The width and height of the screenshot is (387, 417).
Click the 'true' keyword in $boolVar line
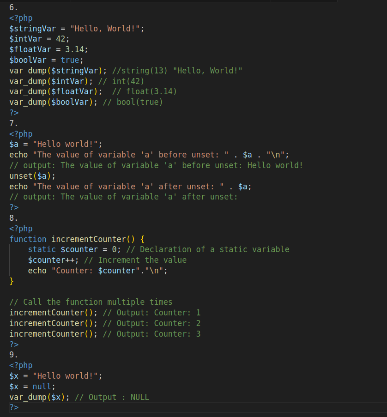coord(70,60)
